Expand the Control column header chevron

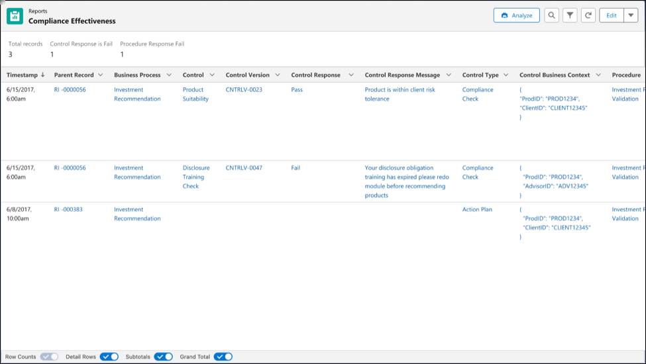point(212,75)
